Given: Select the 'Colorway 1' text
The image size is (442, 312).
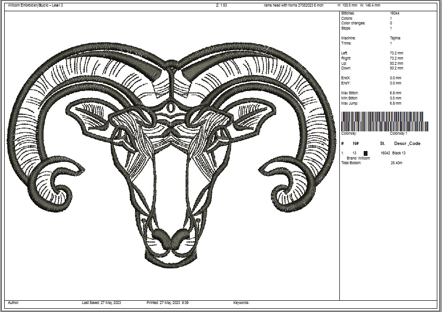Looking at the screenshot, I should click(398, 134).
